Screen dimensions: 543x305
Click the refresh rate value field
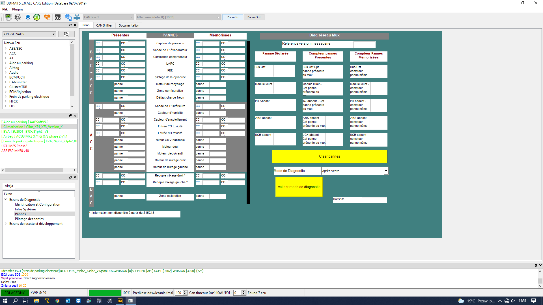pos(179,293)
